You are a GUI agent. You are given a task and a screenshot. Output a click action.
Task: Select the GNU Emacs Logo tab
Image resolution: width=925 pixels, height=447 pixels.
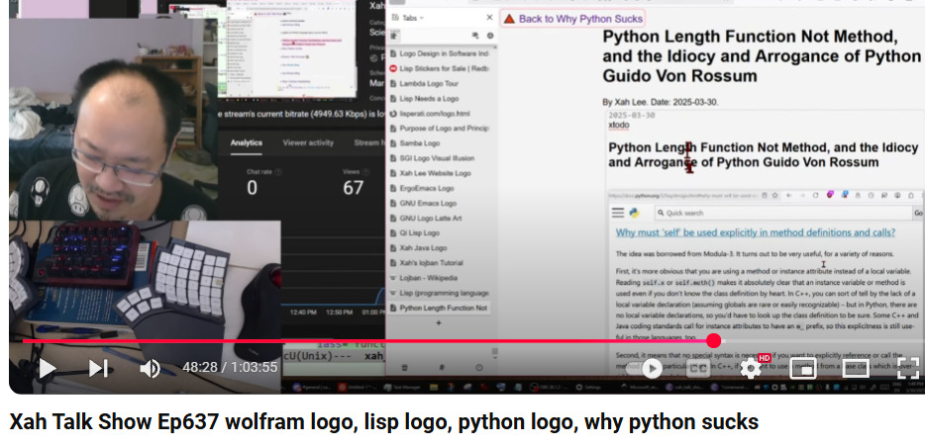pos(440,203)
